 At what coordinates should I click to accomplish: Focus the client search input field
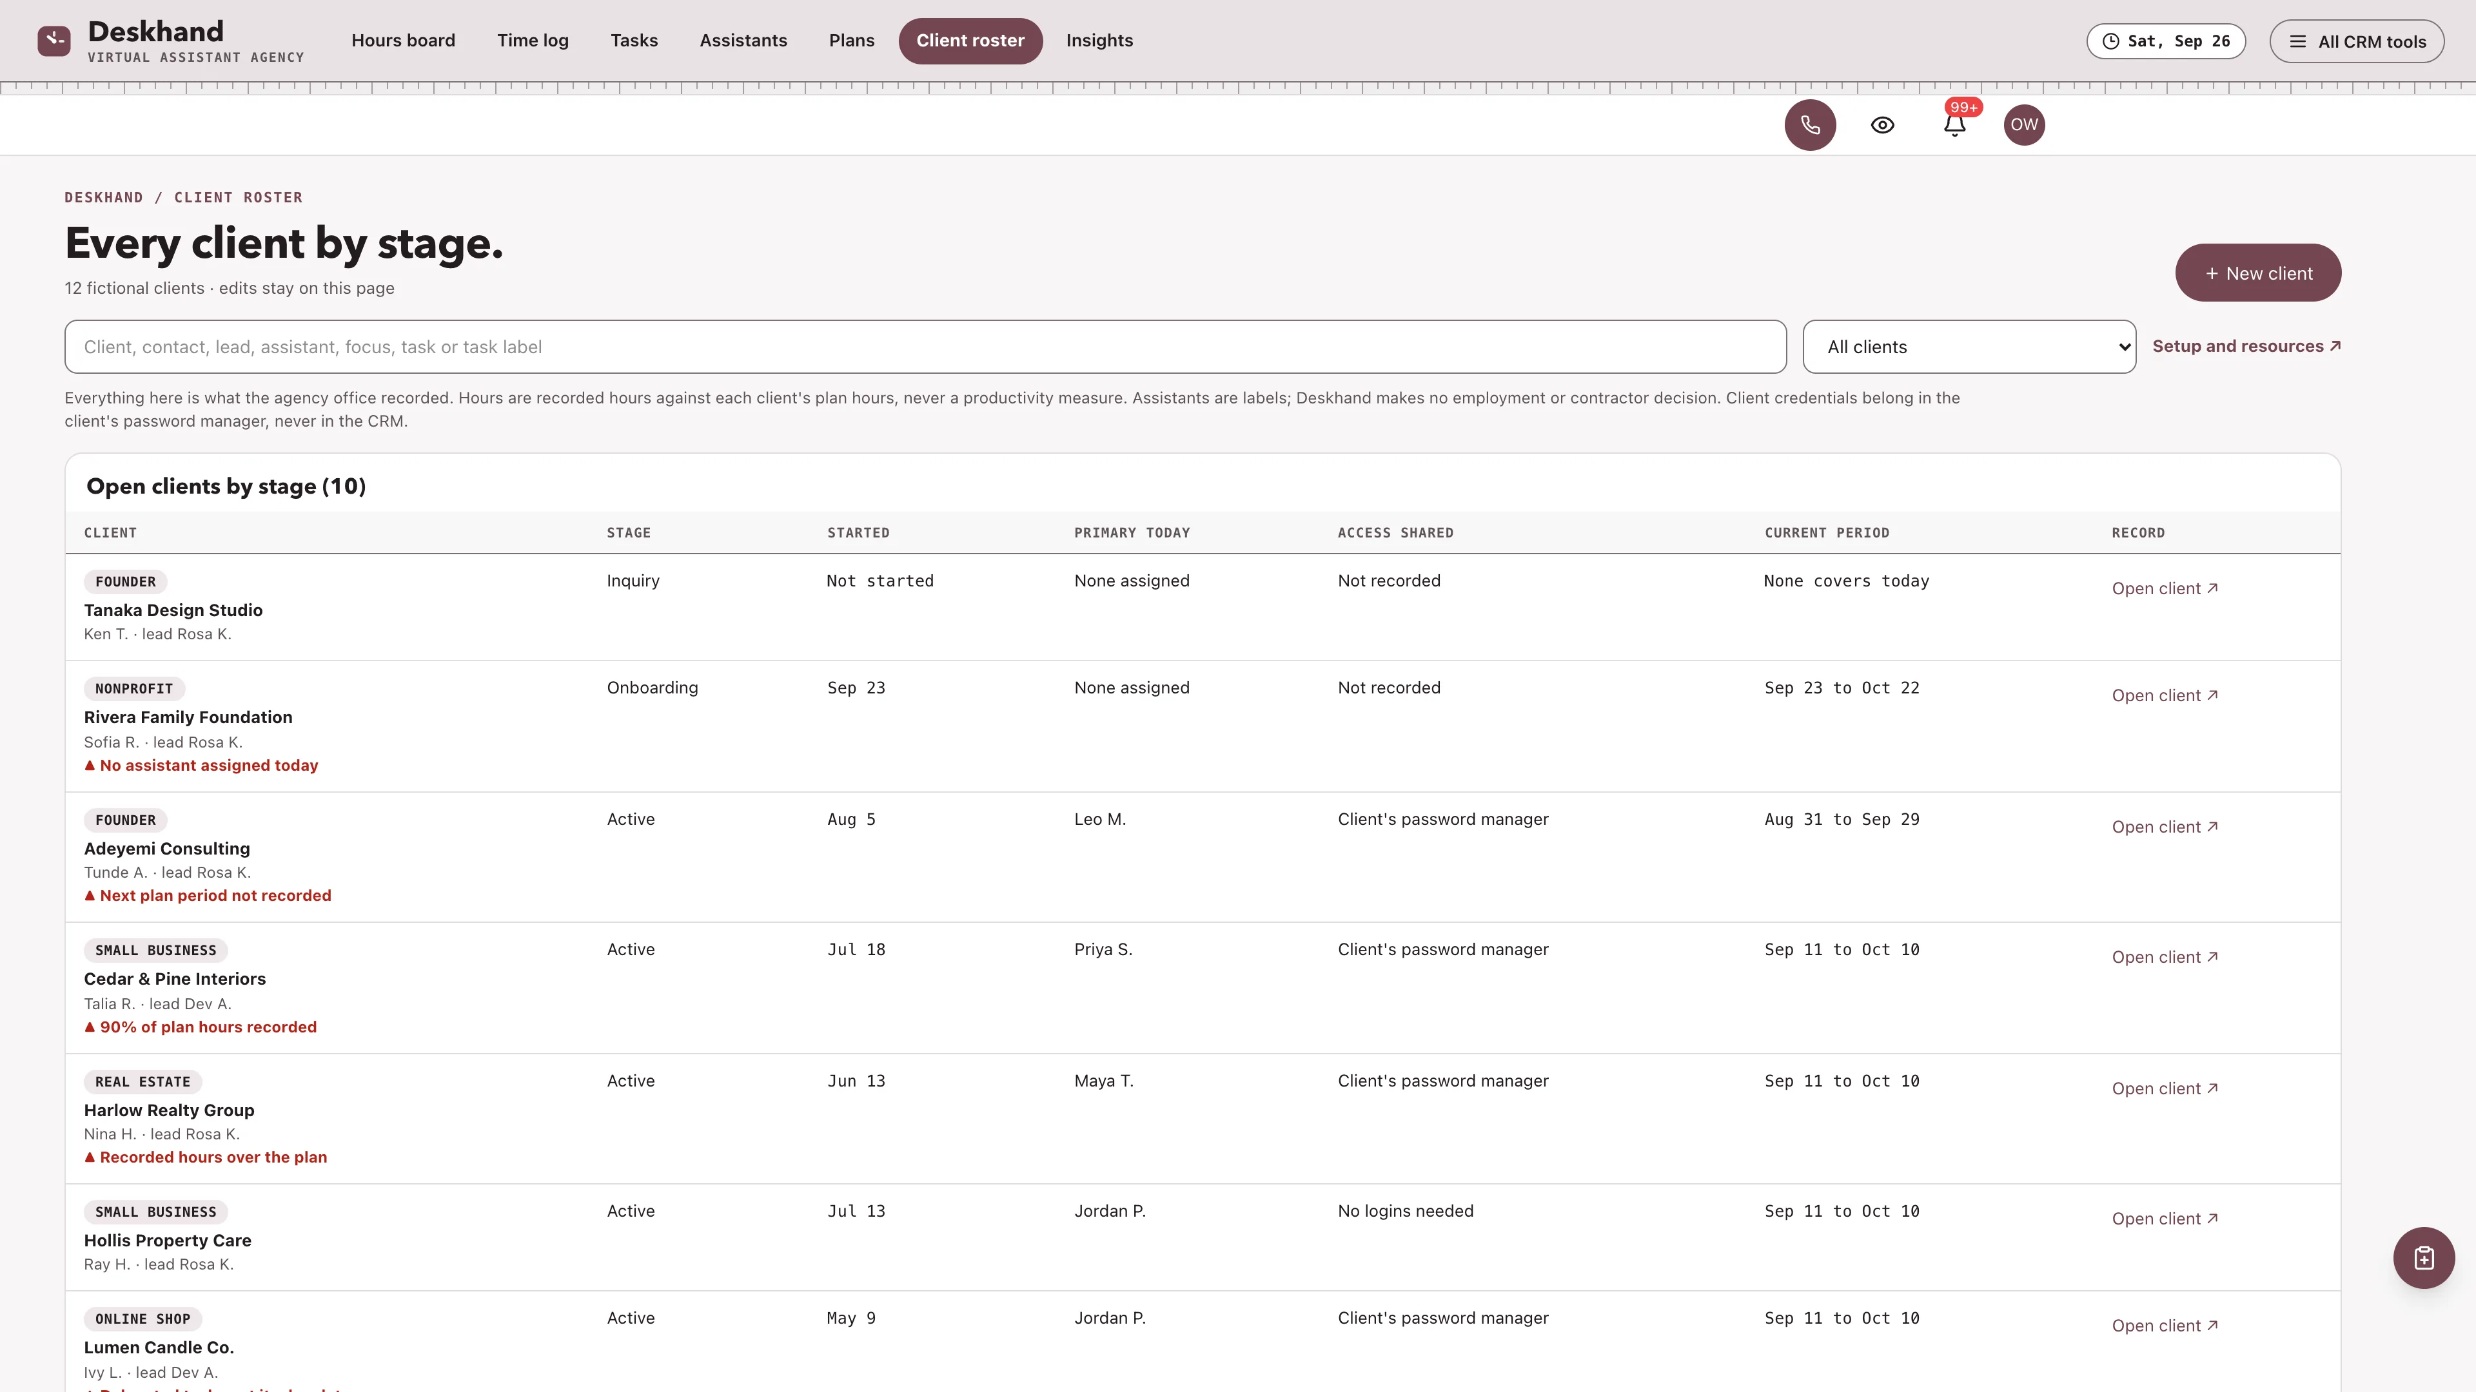tap(925, 347)
